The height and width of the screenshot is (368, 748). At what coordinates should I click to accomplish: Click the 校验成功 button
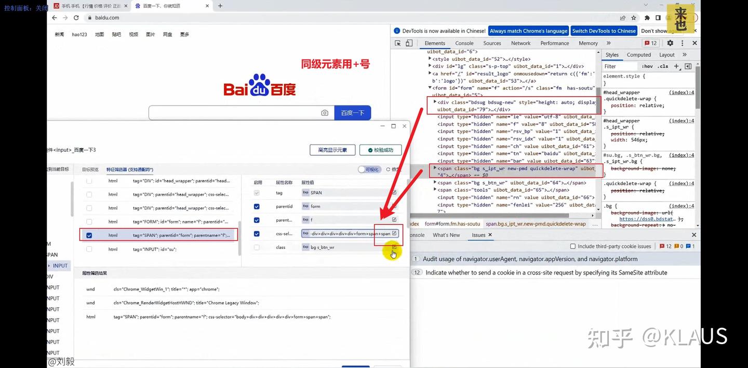[380, 150]
